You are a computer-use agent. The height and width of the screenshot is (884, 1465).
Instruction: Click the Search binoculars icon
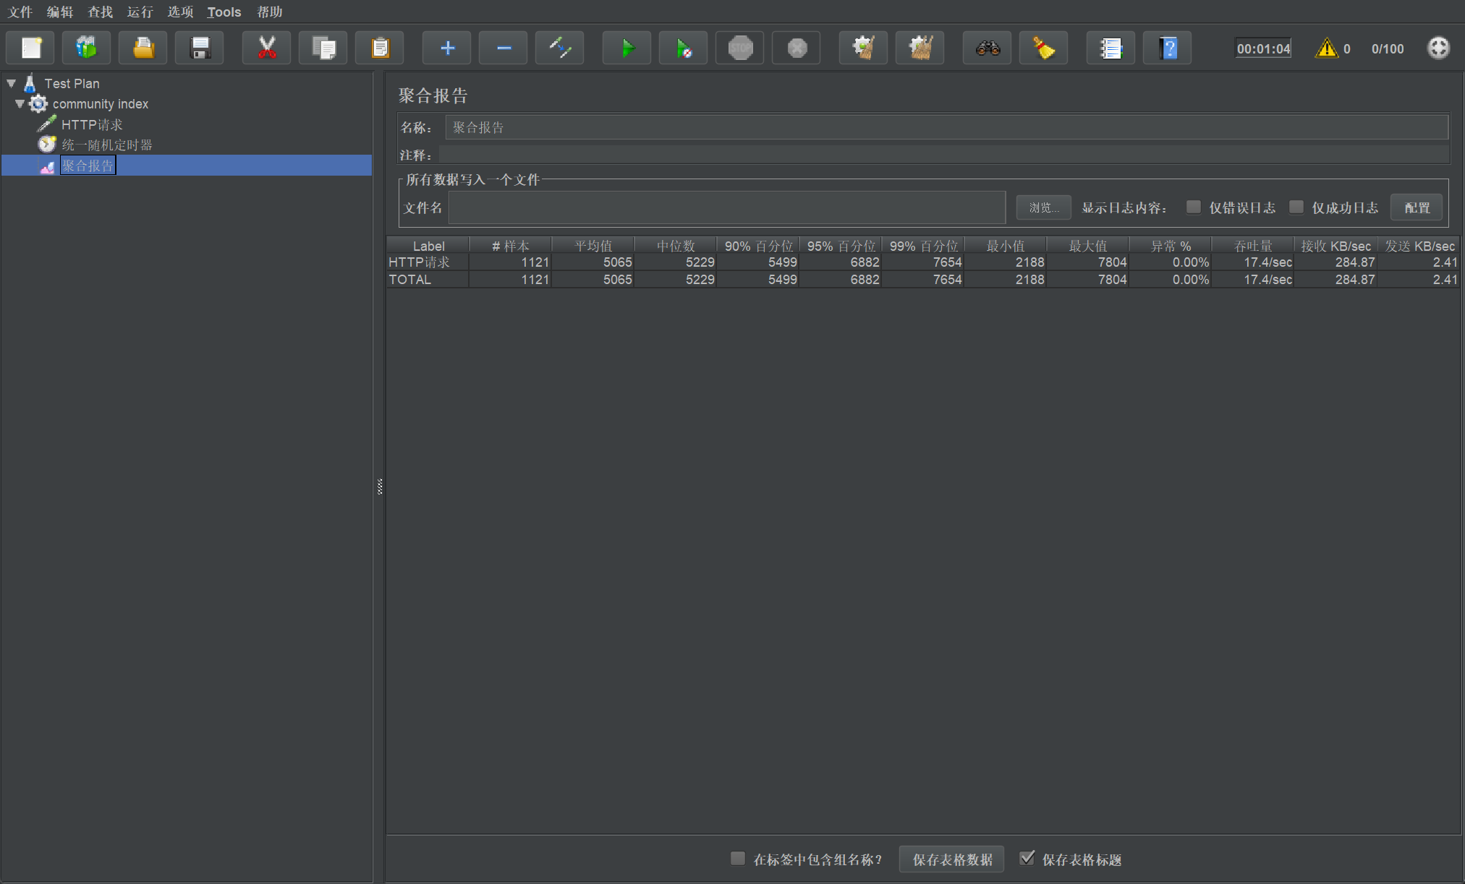click(x=987, y=48)
